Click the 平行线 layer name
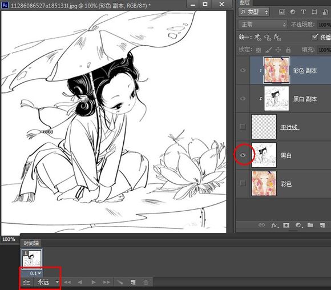 click(x=290, y=127)
